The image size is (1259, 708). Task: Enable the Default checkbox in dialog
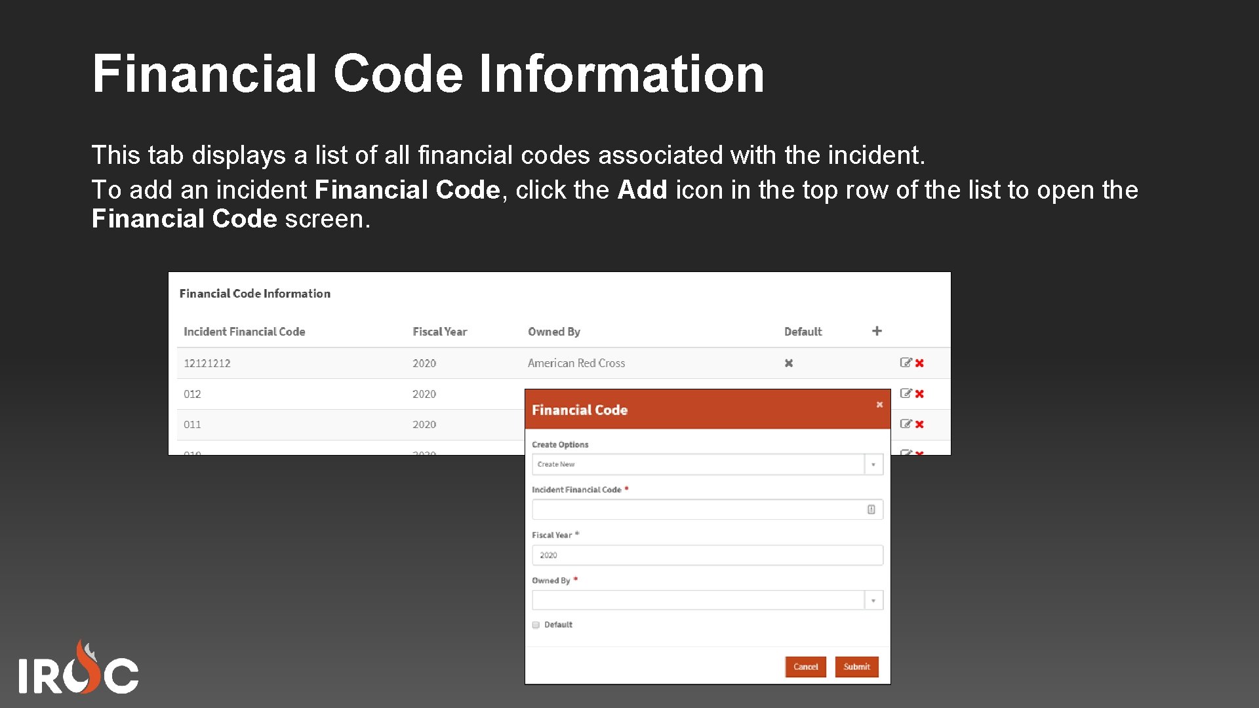(x=536, y=625)
